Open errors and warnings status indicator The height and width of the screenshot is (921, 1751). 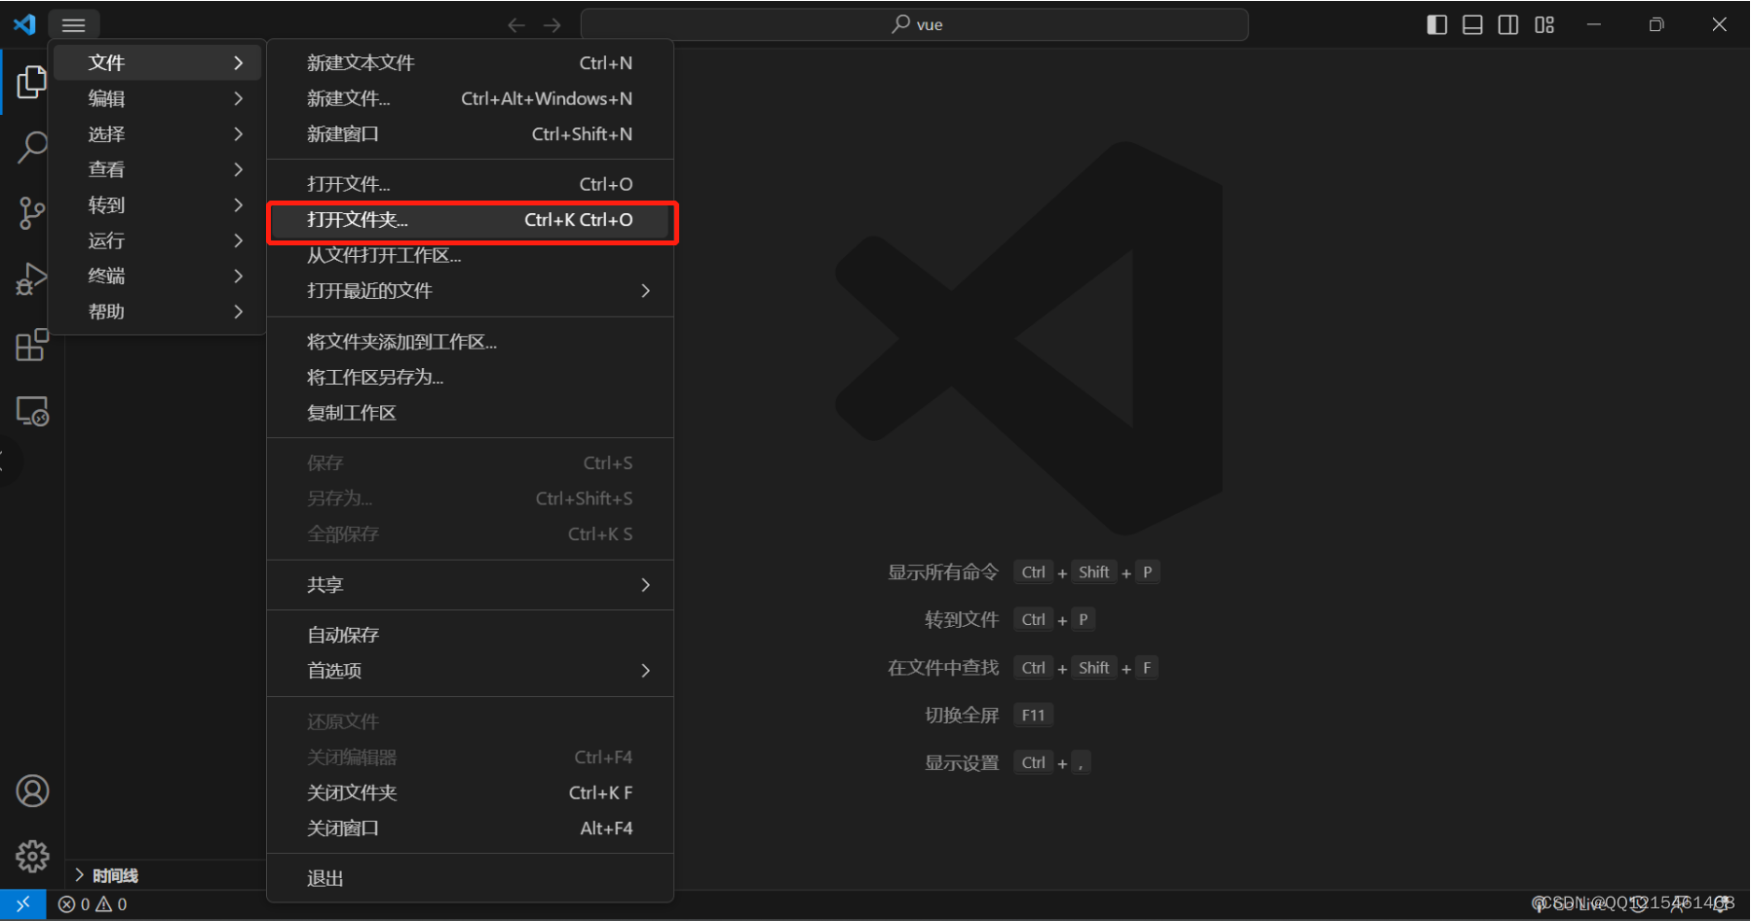(x=93, y=904)
